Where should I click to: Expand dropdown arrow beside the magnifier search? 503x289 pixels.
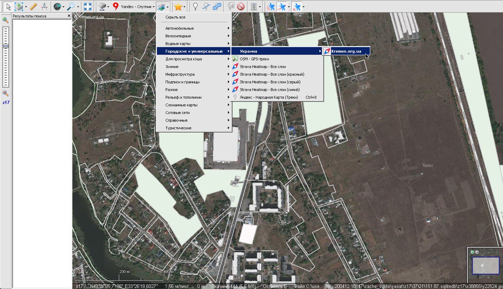(78, 7)
